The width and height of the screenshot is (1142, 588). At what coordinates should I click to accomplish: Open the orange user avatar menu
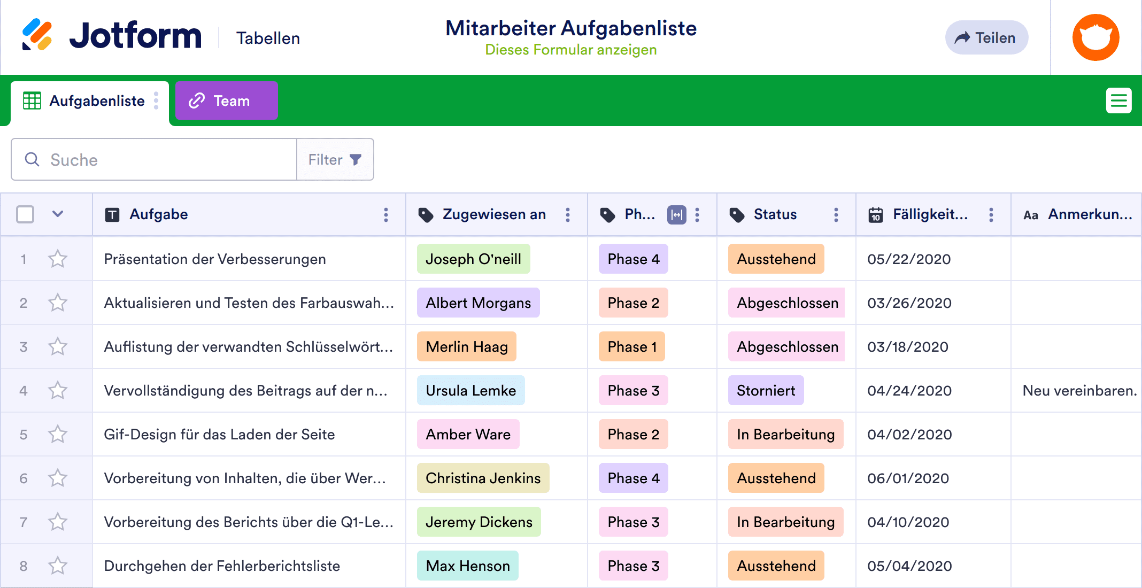pos(1095,37)
